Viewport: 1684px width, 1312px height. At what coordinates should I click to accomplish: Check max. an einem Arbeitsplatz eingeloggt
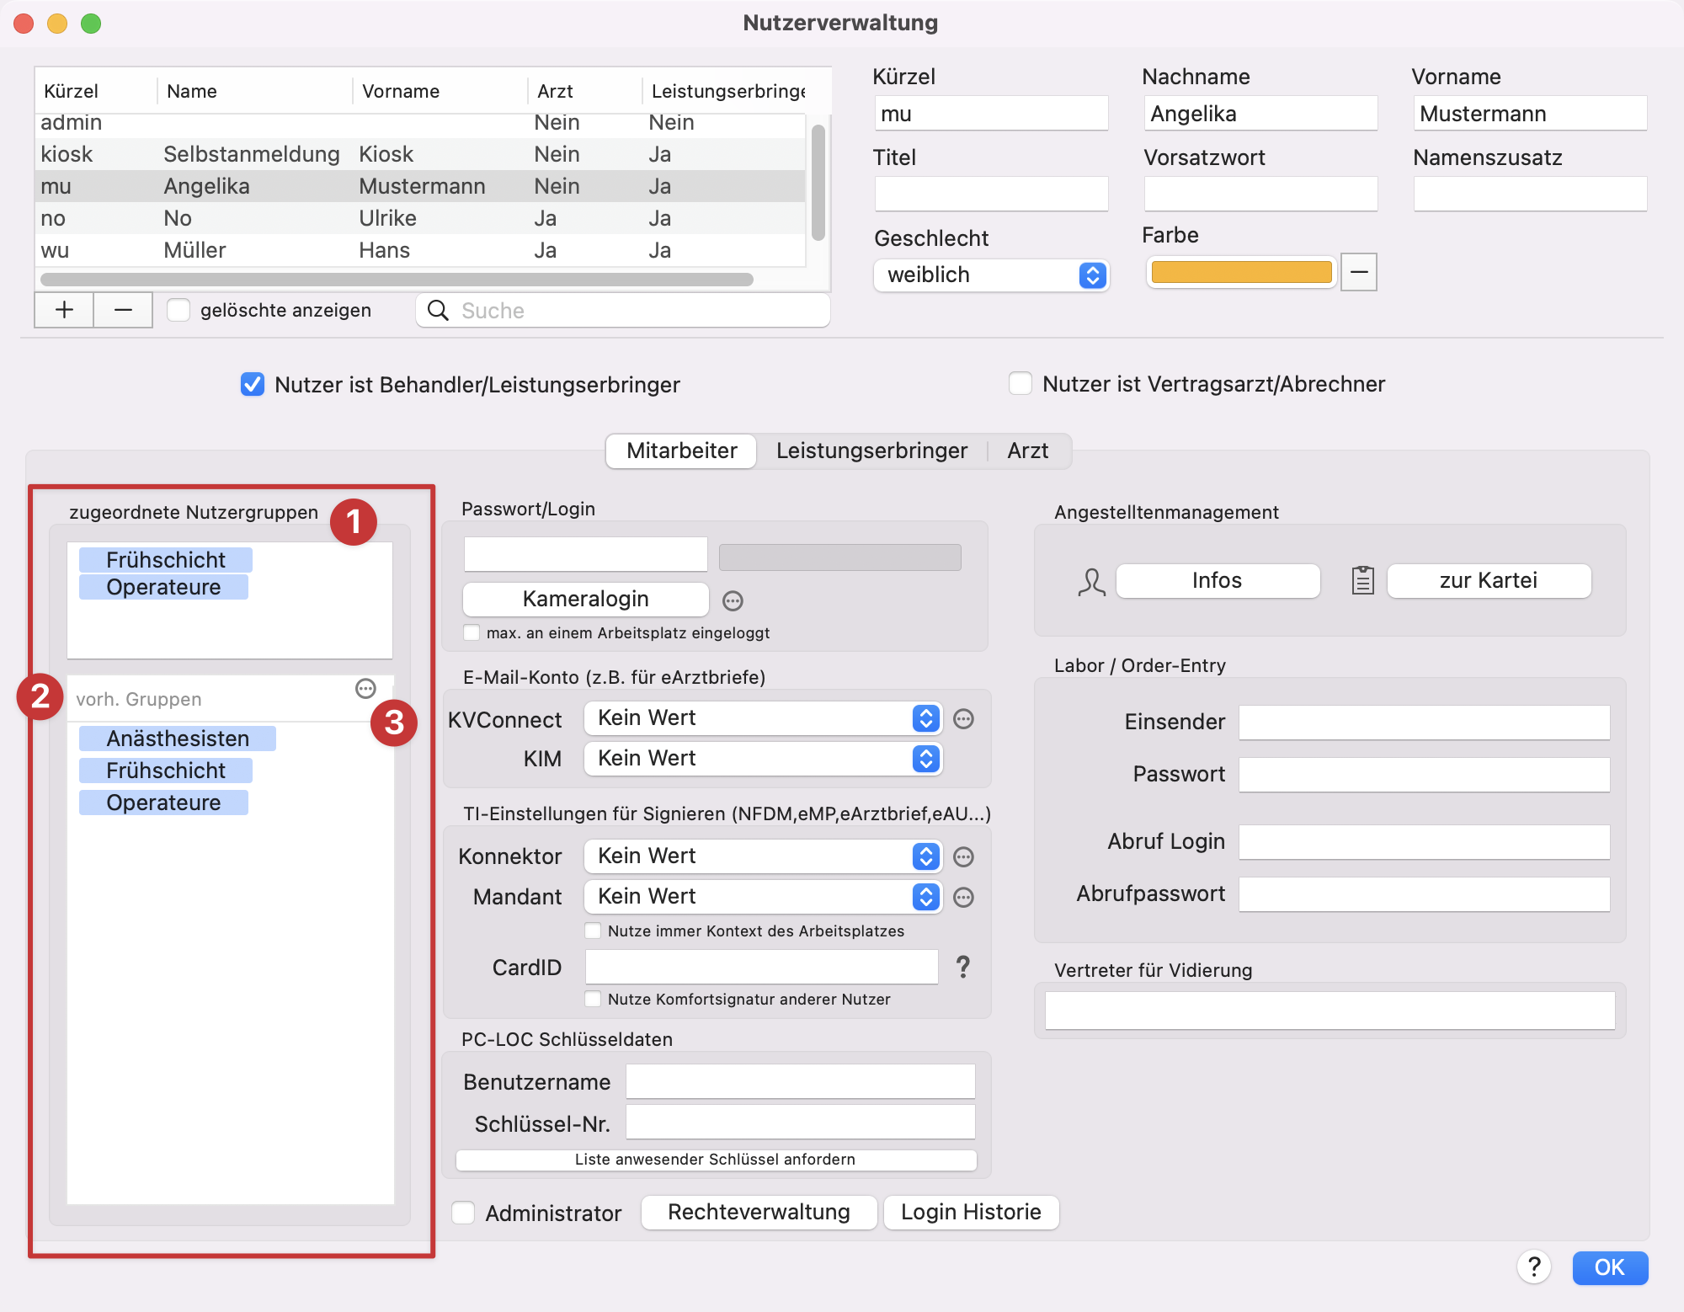click(x=472, y=632)
